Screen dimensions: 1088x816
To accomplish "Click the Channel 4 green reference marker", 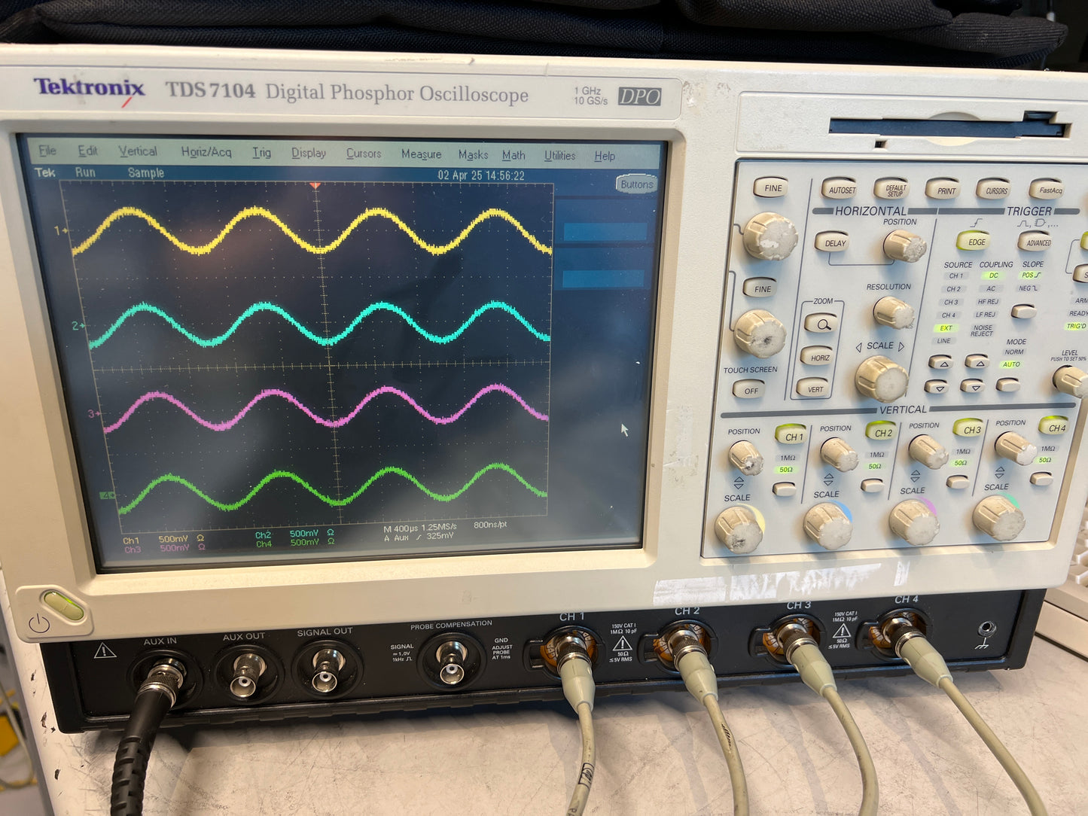I will 108,495.
